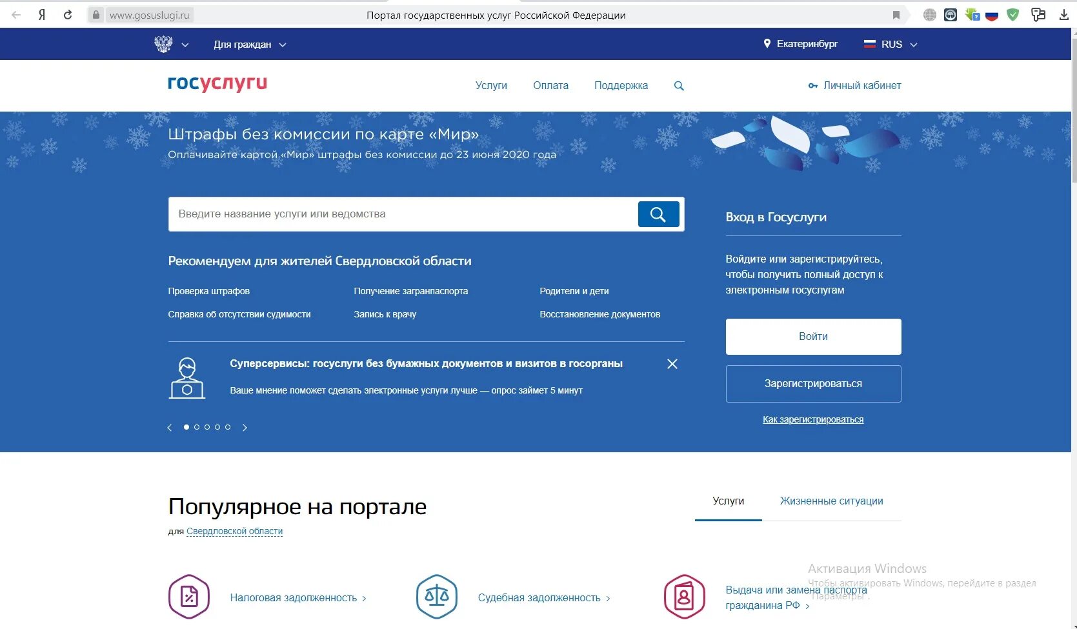Reload the page with refresh icon
1077x629 pixels.
click(68, 15)
